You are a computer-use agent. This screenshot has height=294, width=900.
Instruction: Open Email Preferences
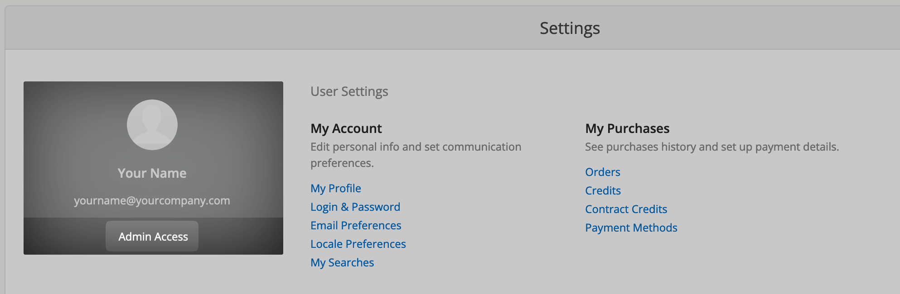356,225
